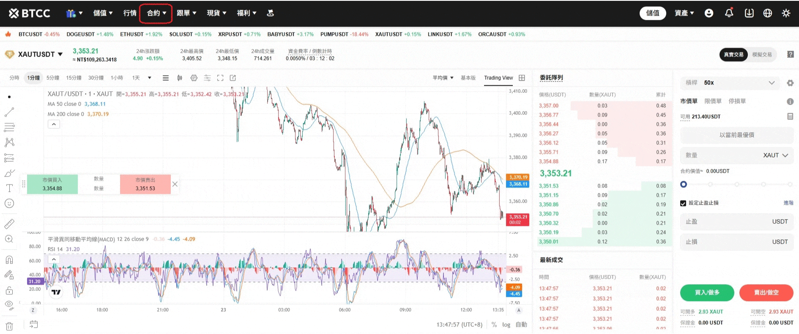Open the 50x leverage dropdown
This screenshot has width=799, height=334.
click(x=731, y=83)
